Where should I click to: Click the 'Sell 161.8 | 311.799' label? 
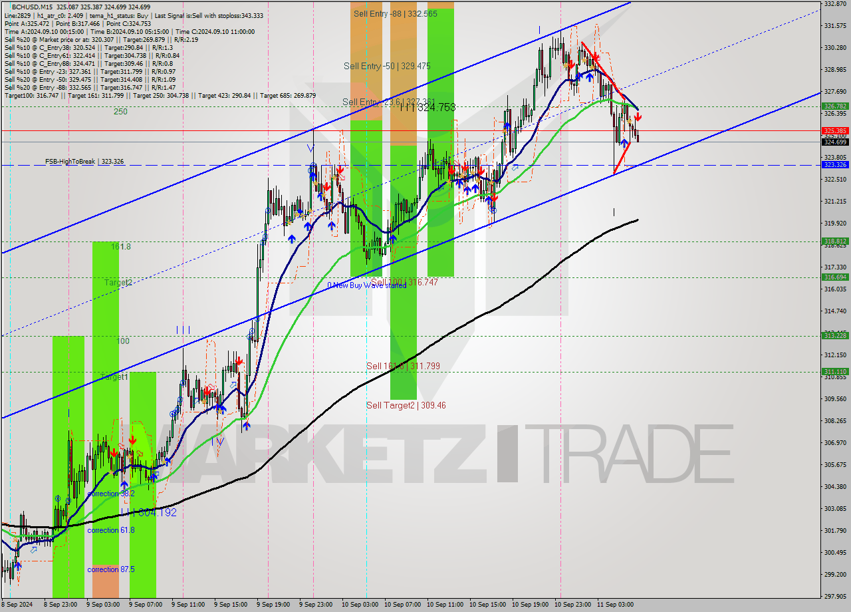point(403,366)
